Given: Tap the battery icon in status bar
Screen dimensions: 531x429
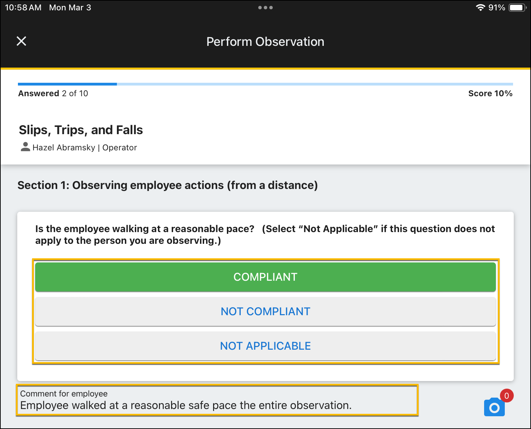Looking at the screenshot, I should 517,8.
